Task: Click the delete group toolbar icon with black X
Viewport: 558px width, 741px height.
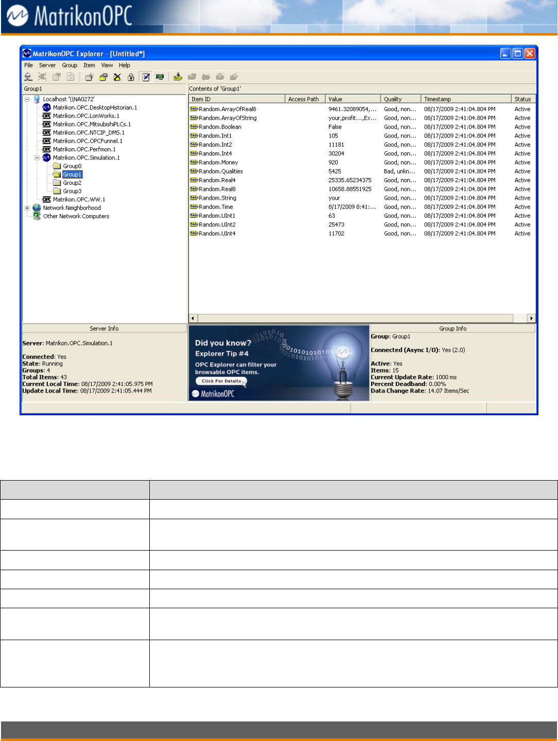Action: coord(117,77)
